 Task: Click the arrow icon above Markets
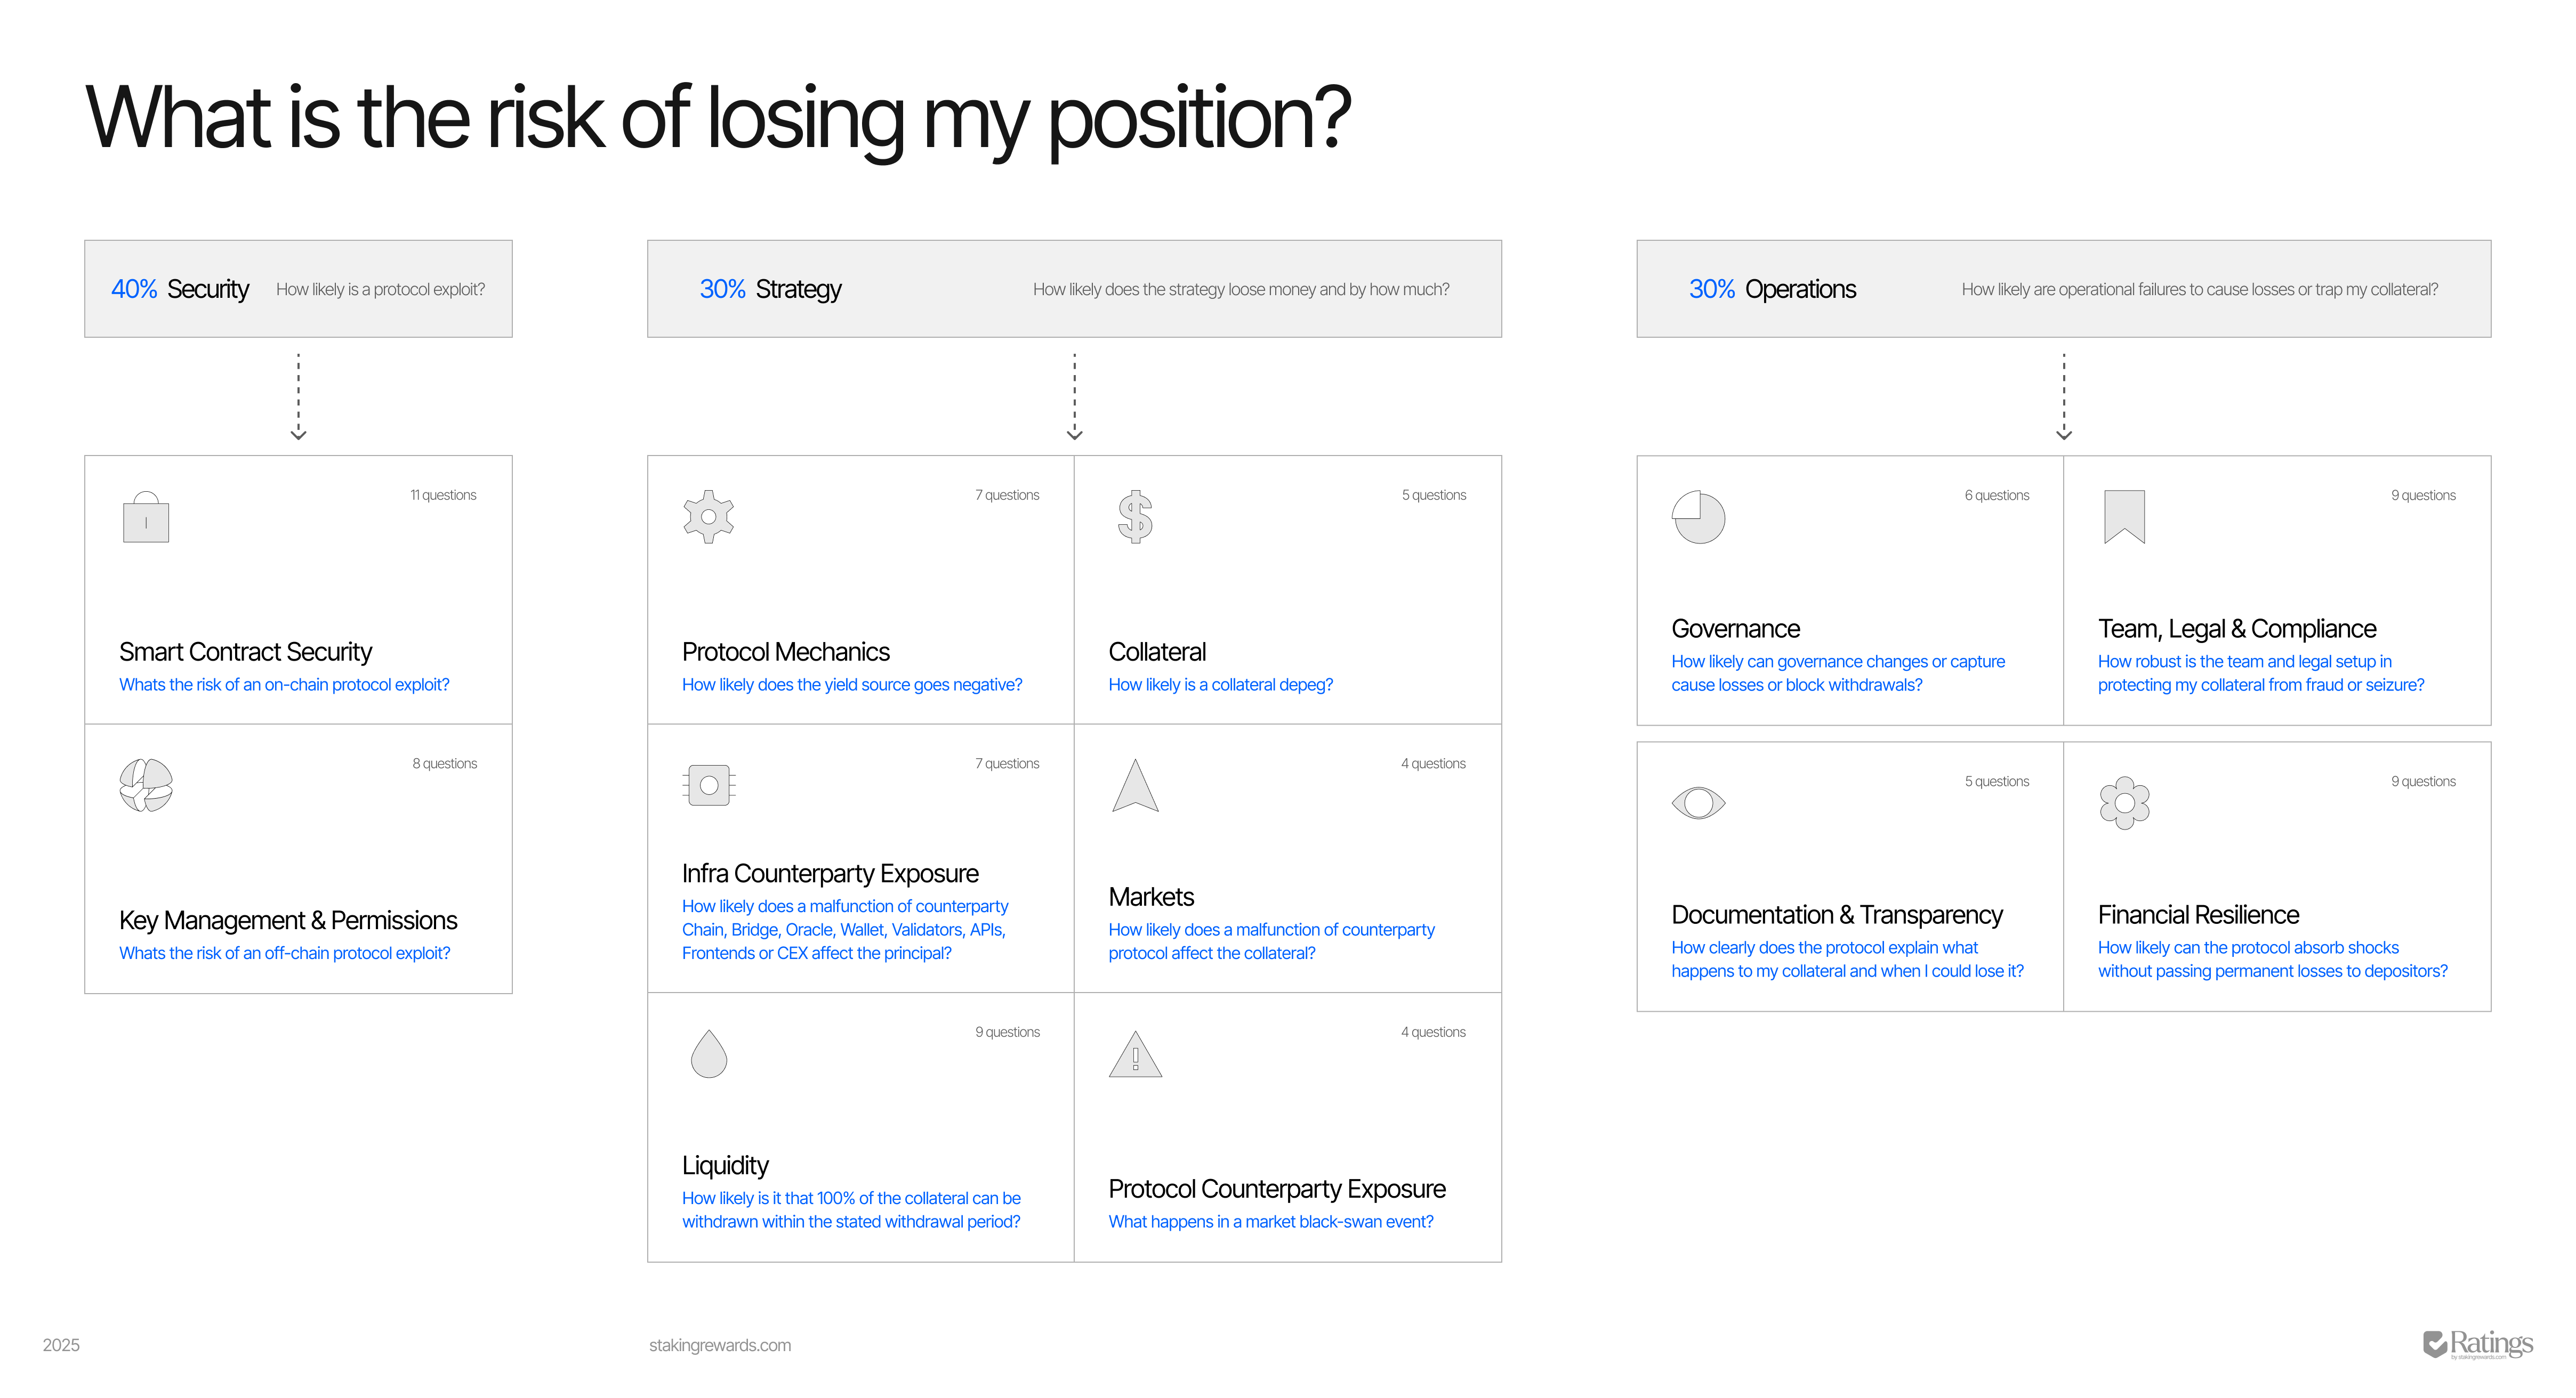[x=1135, y=785]
